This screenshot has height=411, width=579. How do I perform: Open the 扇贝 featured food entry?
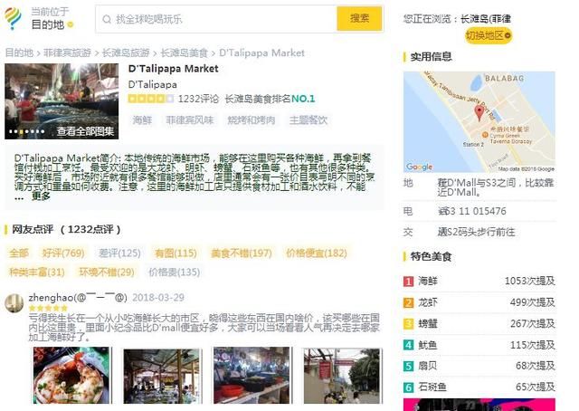pos(428,367)
